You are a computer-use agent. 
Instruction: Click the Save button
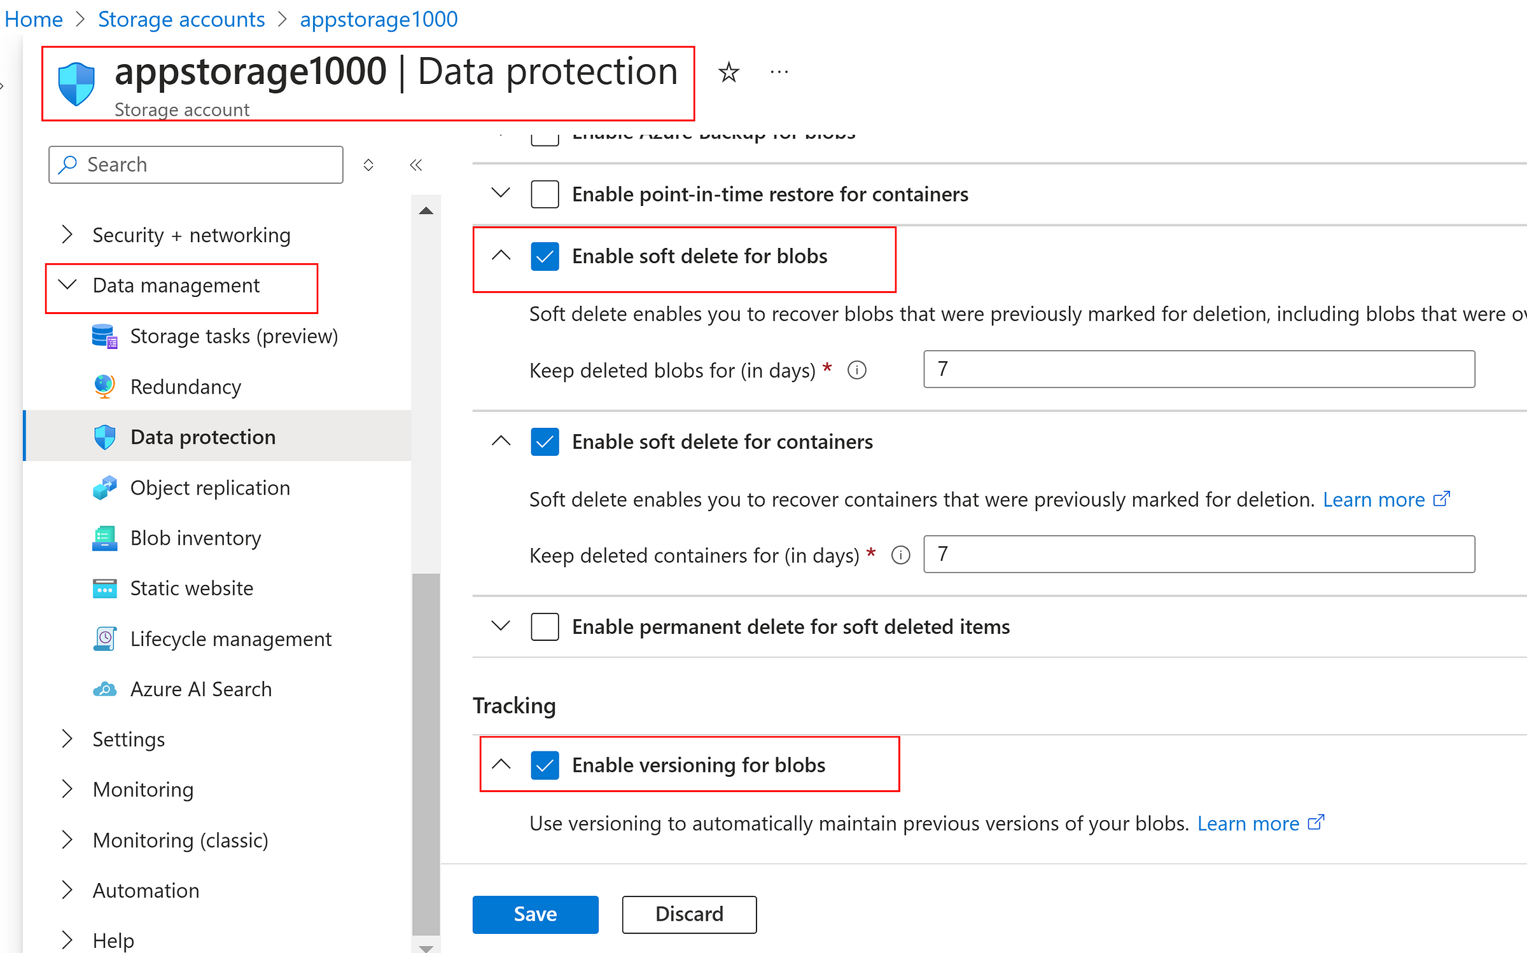pyautogui.click(x=535, y=914)
